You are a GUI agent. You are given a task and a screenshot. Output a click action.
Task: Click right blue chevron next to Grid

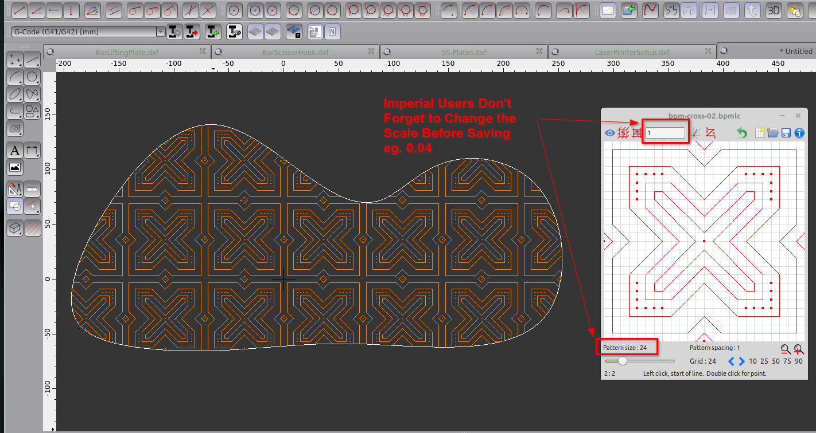(x=741, y=361)
